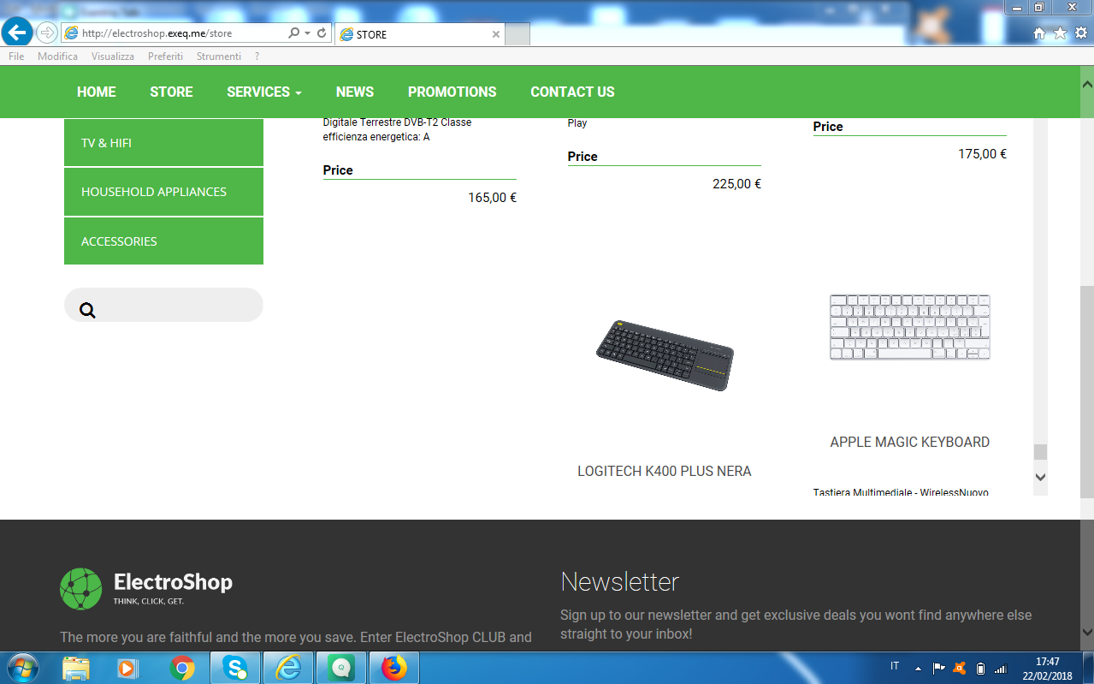Screen dimensions: 1094x684
Task: Select the HOUSEHOLD APPLIANCES category
Action: [x=154, y=192]
